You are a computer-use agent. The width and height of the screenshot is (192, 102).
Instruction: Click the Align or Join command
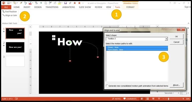tap(10, 15)
